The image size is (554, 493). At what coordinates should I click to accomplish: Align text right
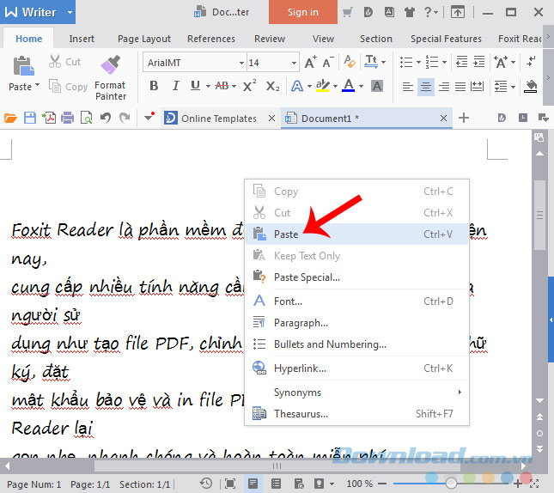(x=444, y=86)
